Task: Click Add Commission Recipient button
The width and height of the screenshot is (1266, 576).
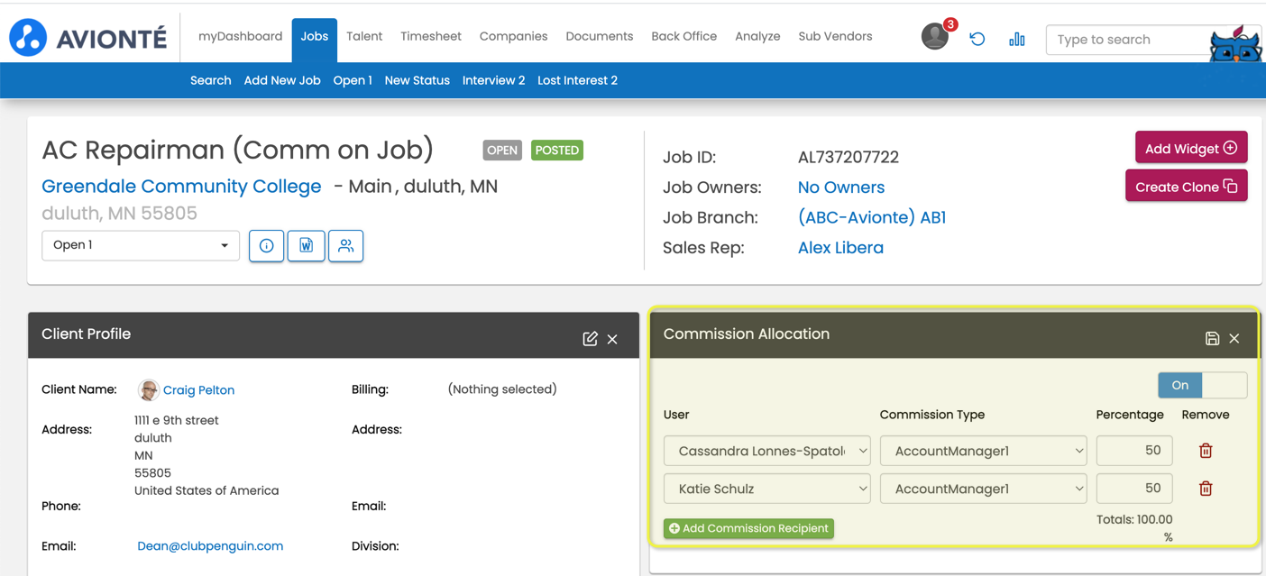Action: pyautogui.click(x=748, y=528)
